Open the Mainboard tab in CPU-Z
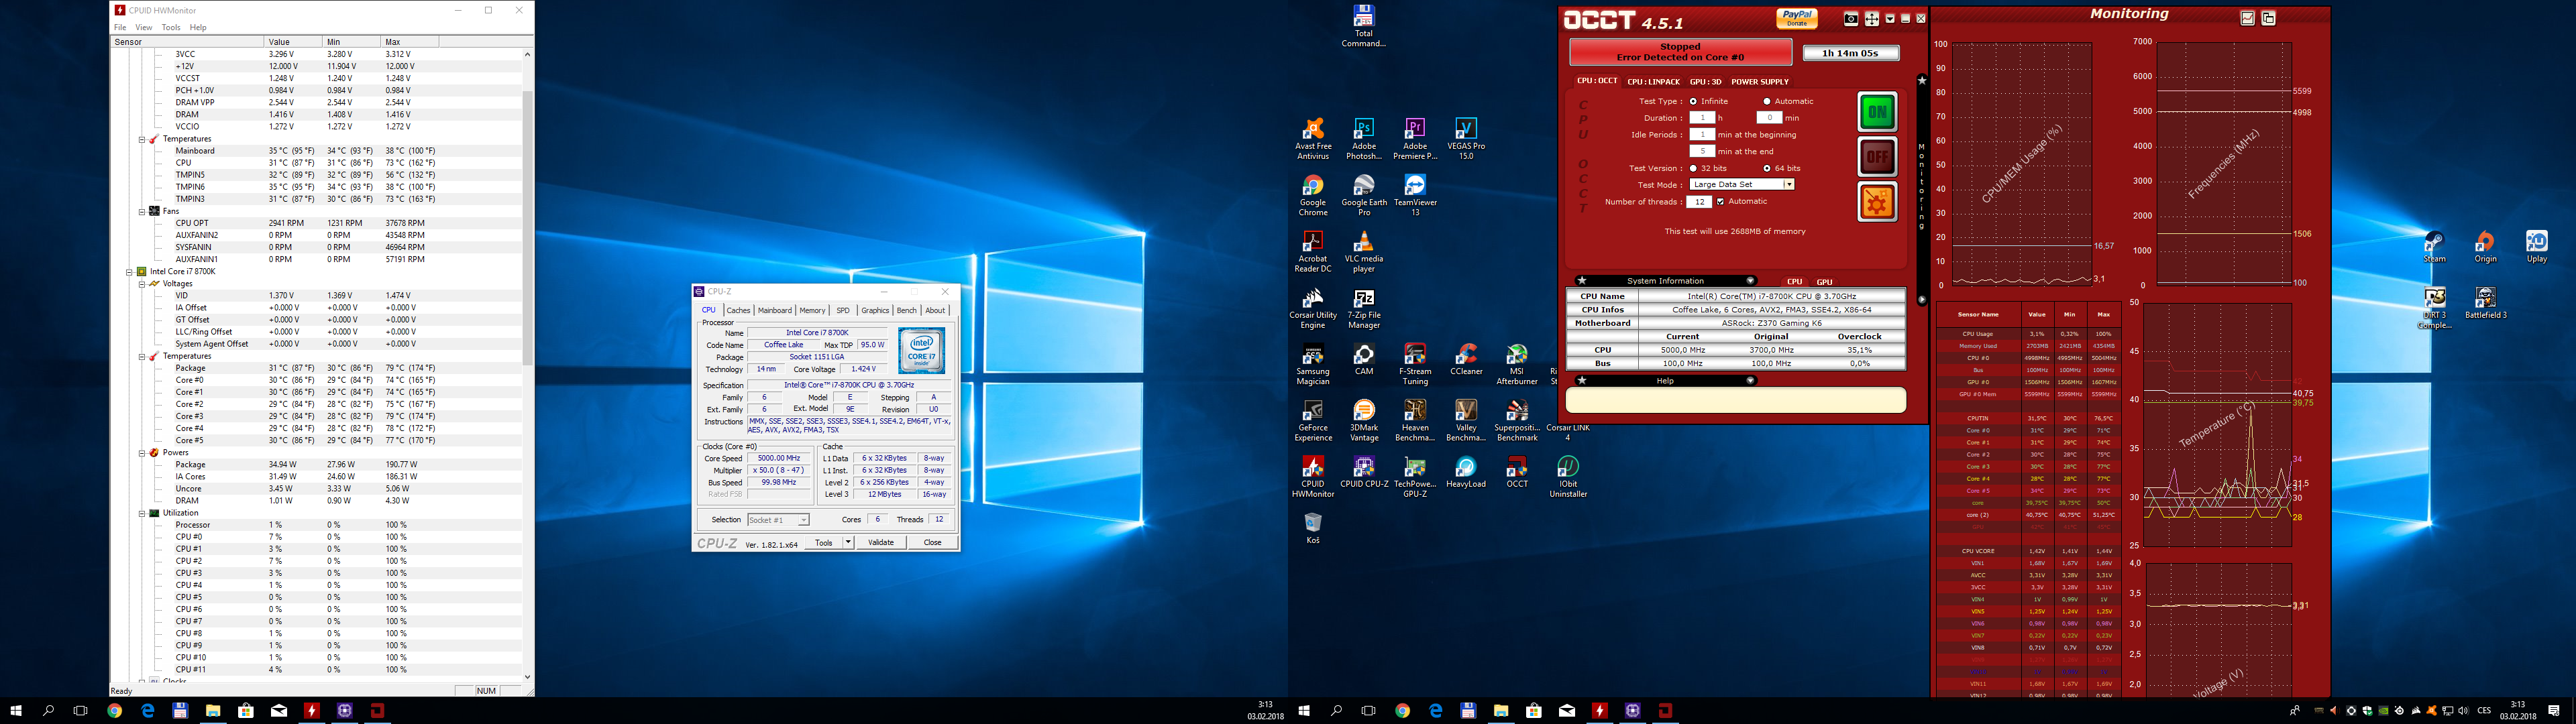This screenshot has height=724, width=2576. (774, 310)
